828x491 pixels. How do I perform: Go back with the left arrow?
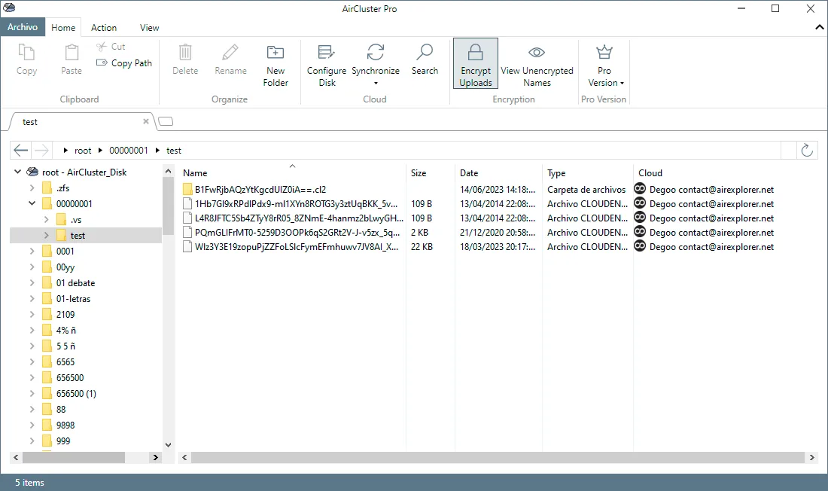click(x=20, y=150)
